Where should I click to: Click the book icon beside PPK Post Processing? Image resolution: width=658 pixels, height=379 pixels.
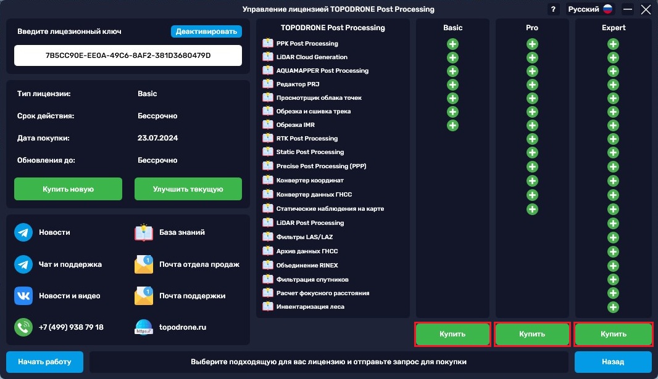268,43
